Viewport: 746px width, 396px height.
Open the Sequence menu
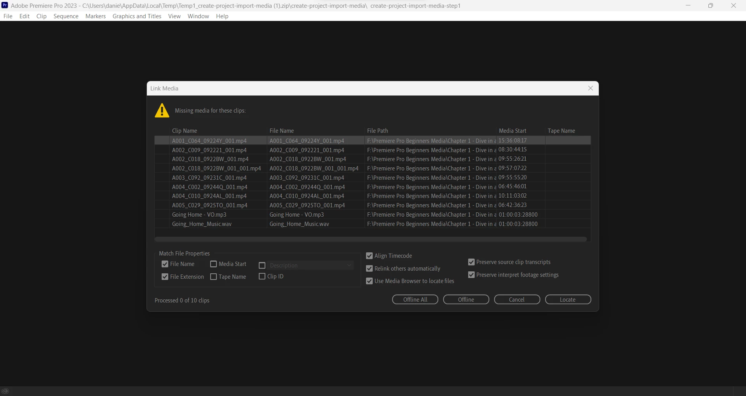point(66,16)
